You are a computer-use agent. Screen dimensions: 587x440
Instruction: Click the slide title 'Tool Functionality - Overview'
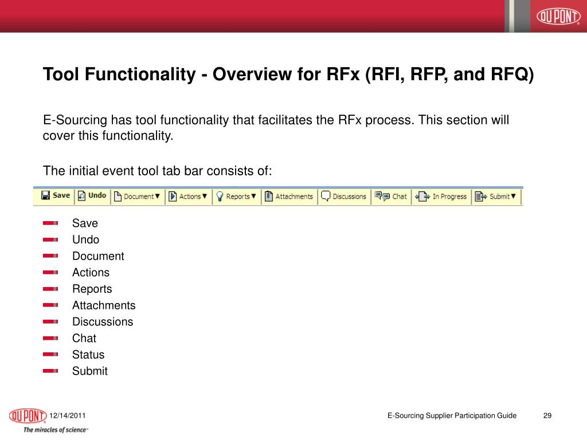tap(288, 74)
